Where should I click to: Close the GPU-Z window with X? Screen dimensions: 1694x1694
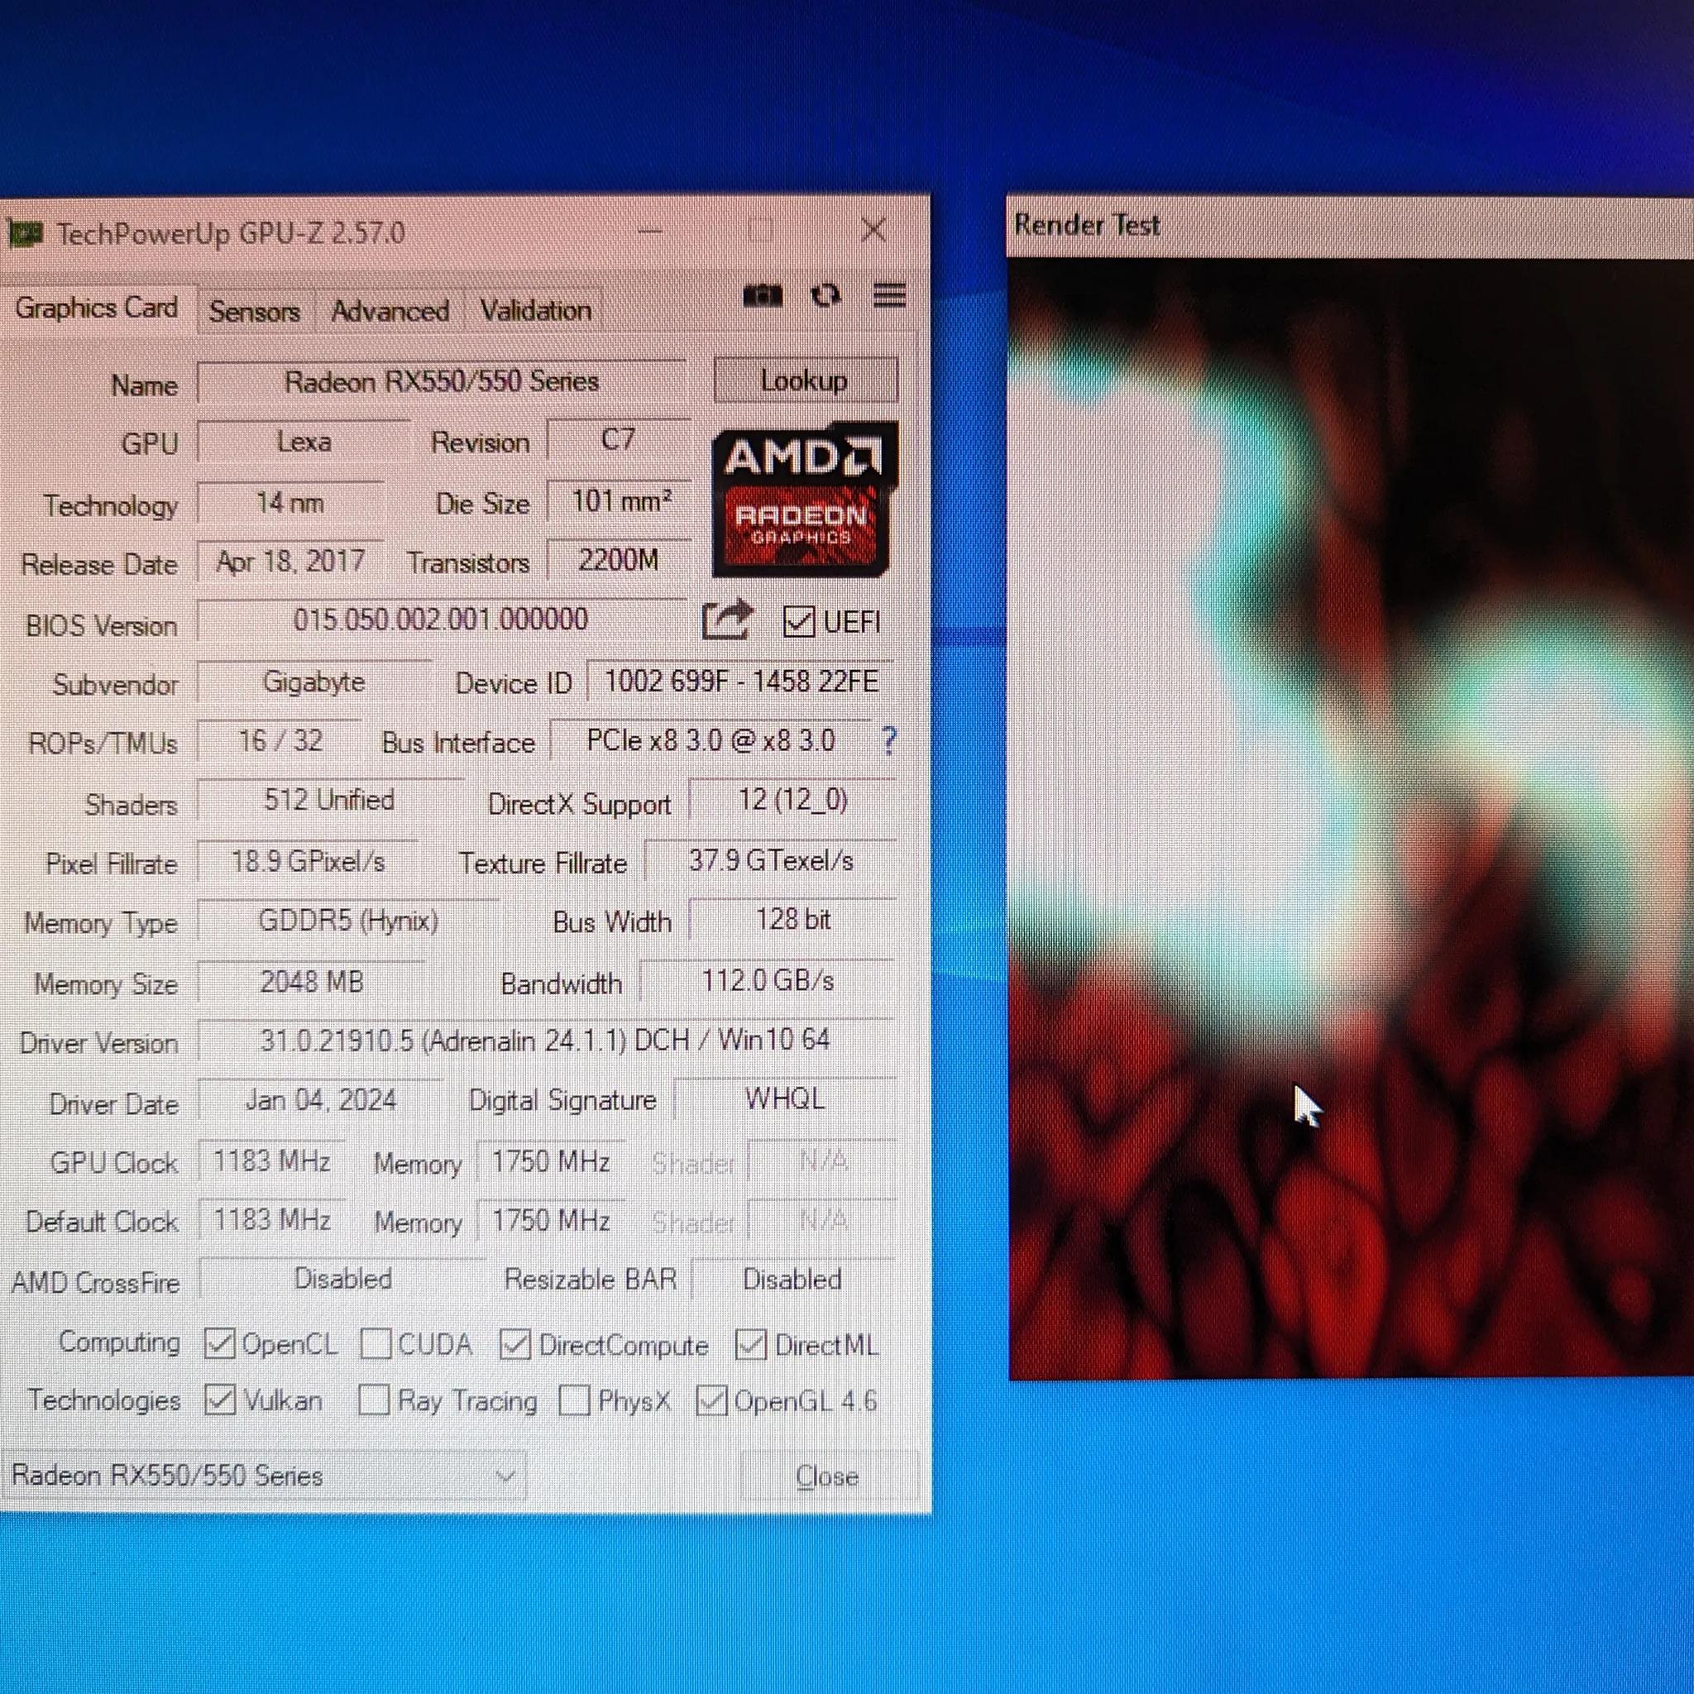click(x=873, y=231)
